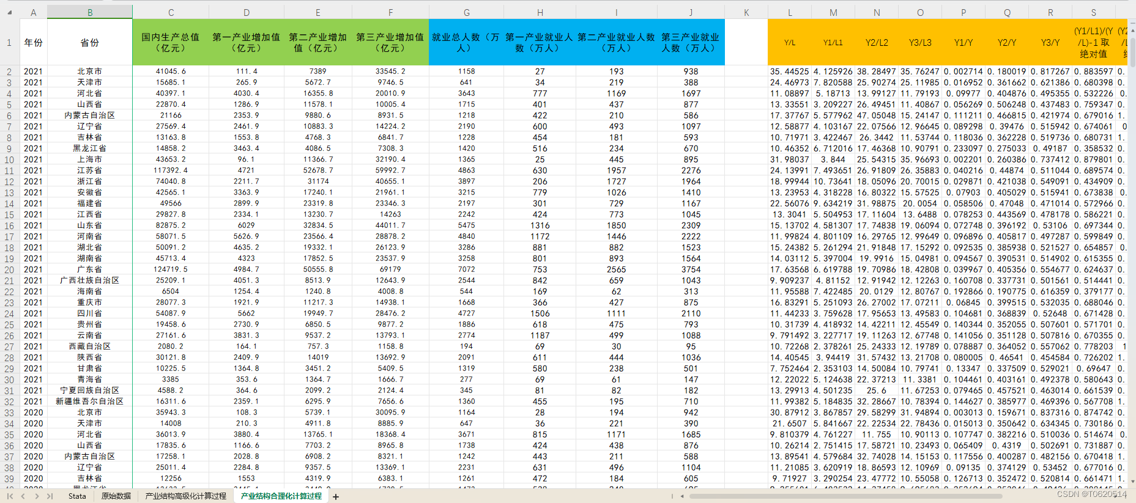Select column G header
This screenshot has height=503, width=1136.
[x=467, y=12]
